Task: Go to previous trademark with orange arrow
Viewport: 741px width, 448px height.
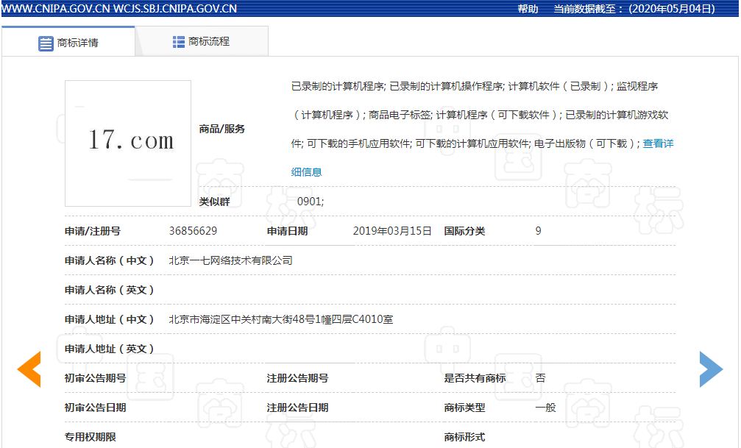Action: point(29,369)
